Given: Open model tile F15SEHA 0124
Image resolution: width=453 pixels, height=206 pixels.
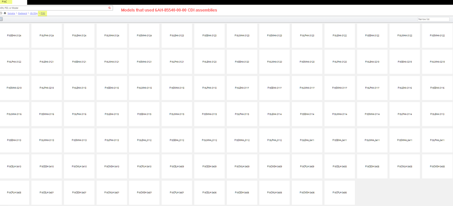Looking at the screenshot, I should [14, 35].
